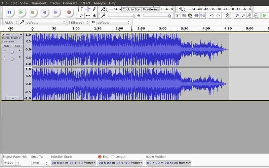Open the Transport menu
This screenshot has width=269, height=168.
tap(39, 3)
